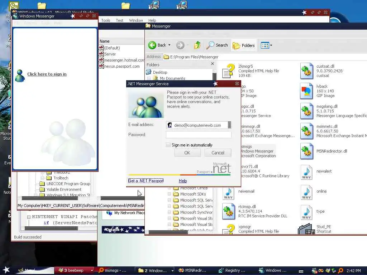Open the '2 Window...' taskbar group dropdown

pyautogui.click(x=172, y=271)
